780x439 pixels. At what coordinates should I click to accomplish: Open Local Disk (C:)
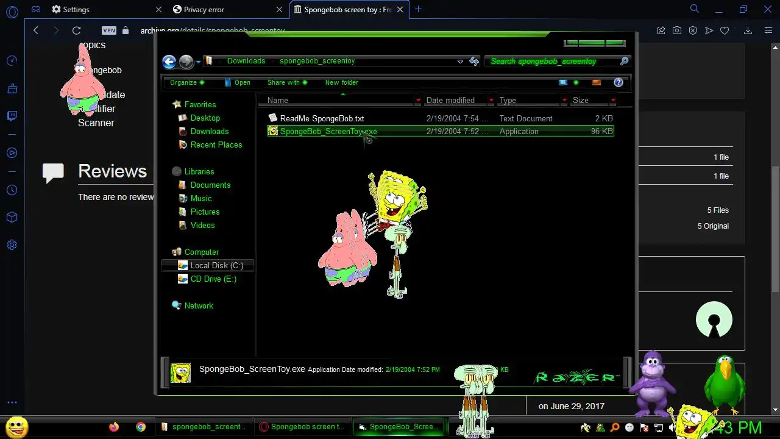[216, 265]
